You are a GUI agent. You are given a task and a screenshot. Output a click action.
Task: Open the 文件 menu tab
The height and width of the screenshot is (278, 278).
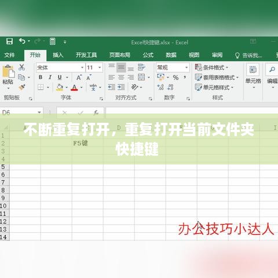click(9, 55)
